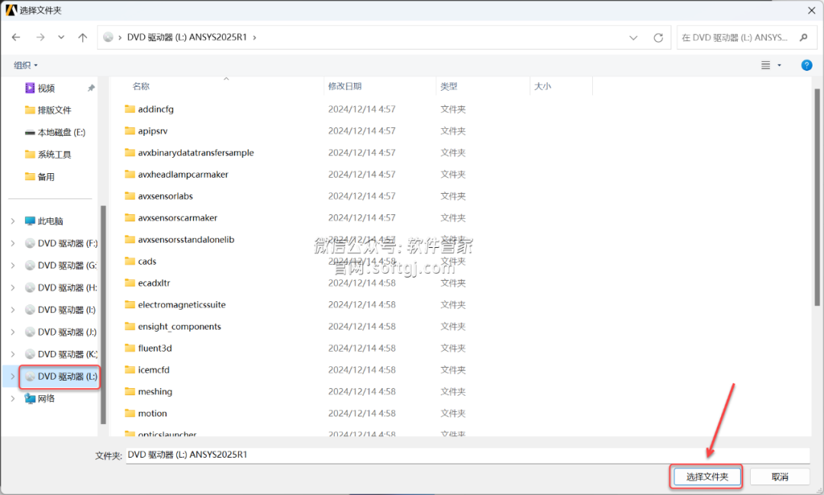This screenshot has width=824, height=495.
Task: Sort by 类型 column header
Action: [449, 86]
